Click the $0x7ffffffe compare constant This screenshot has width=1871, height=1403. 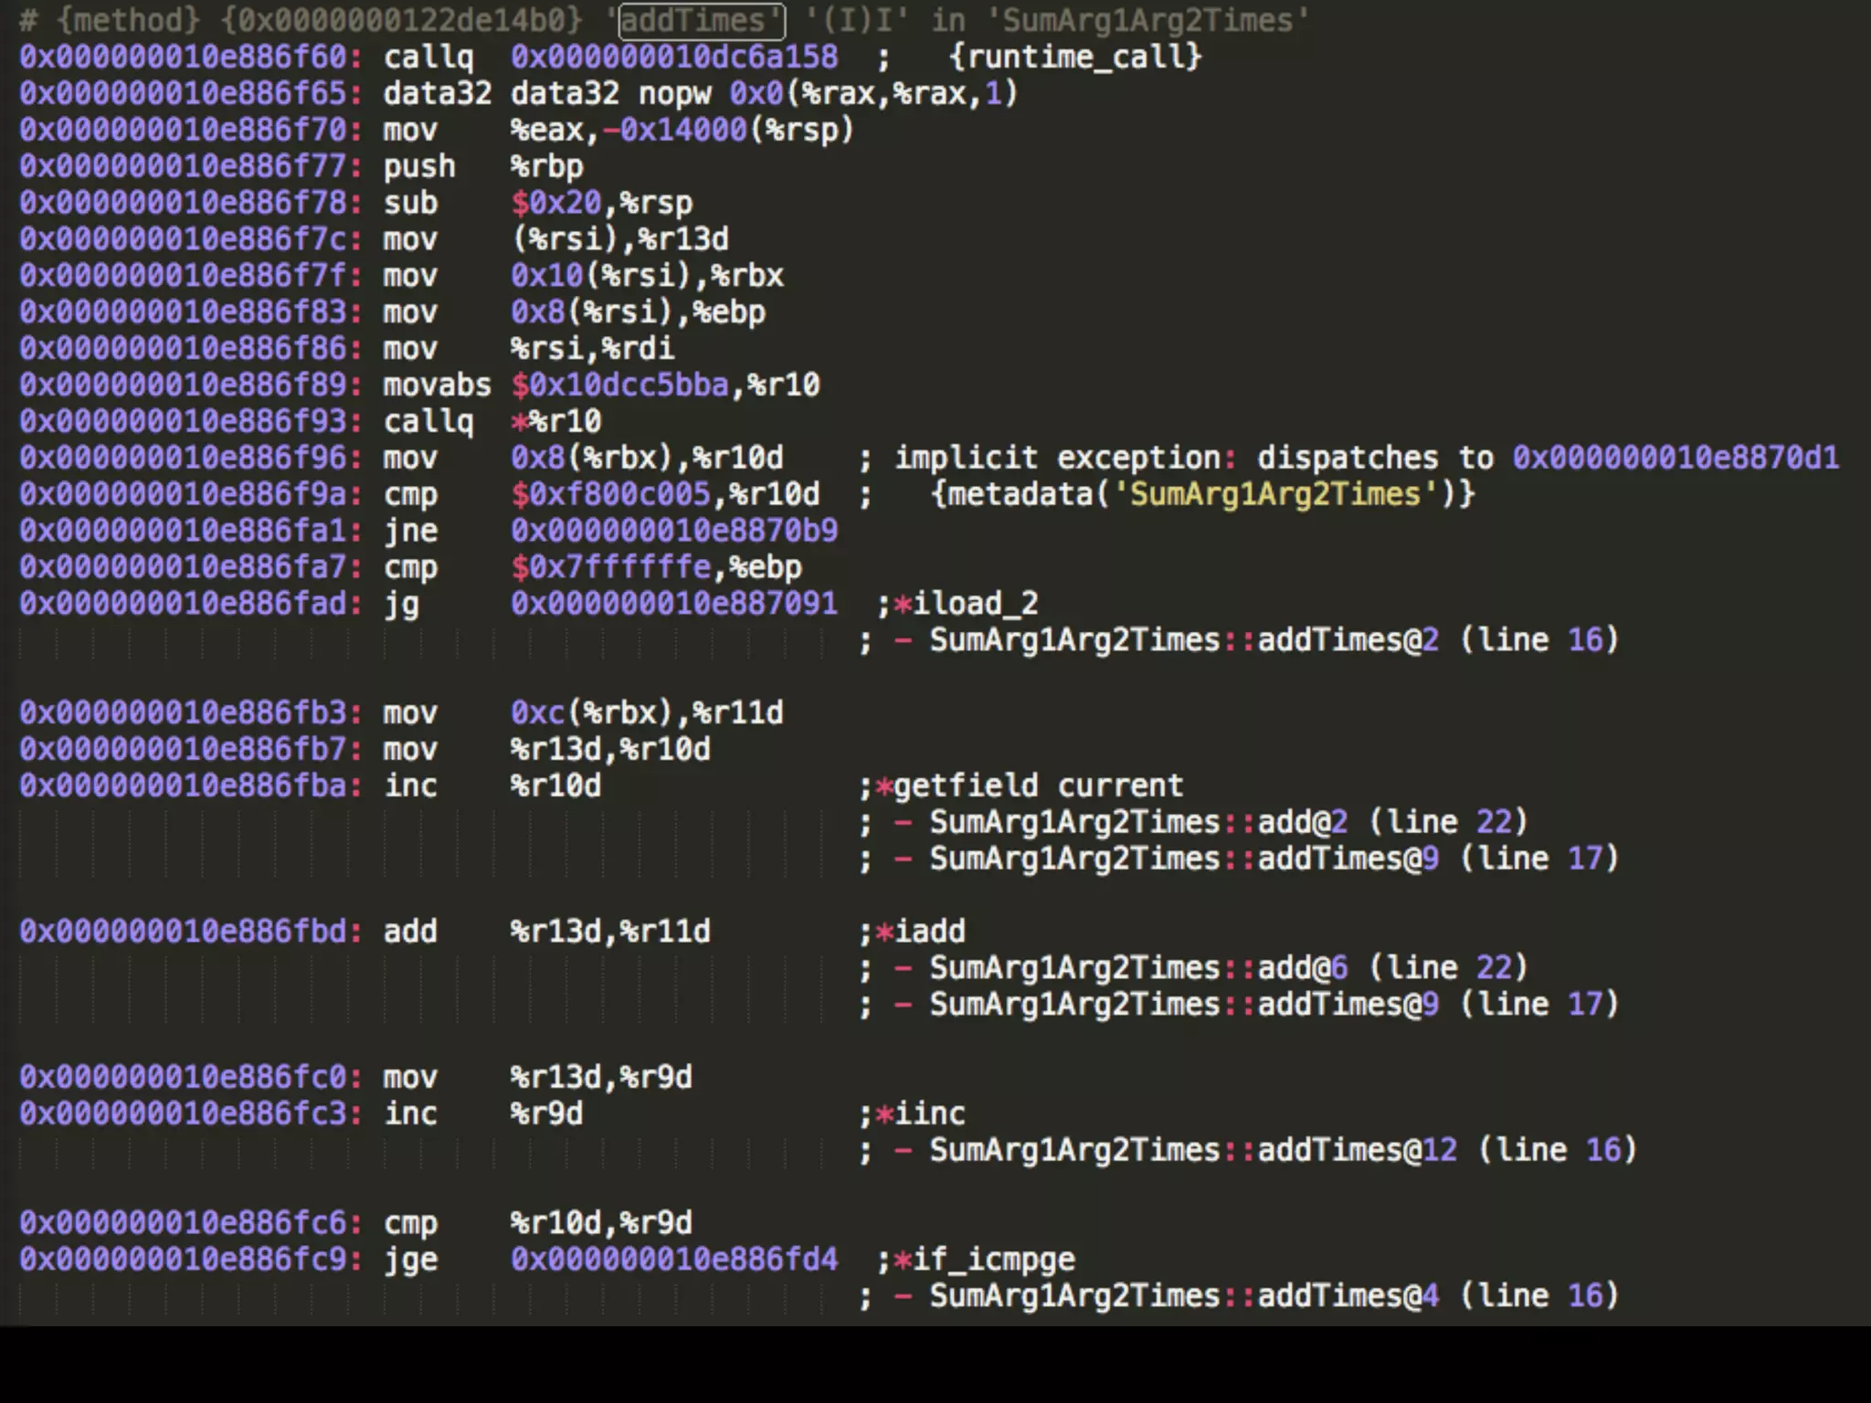point(610,567)
